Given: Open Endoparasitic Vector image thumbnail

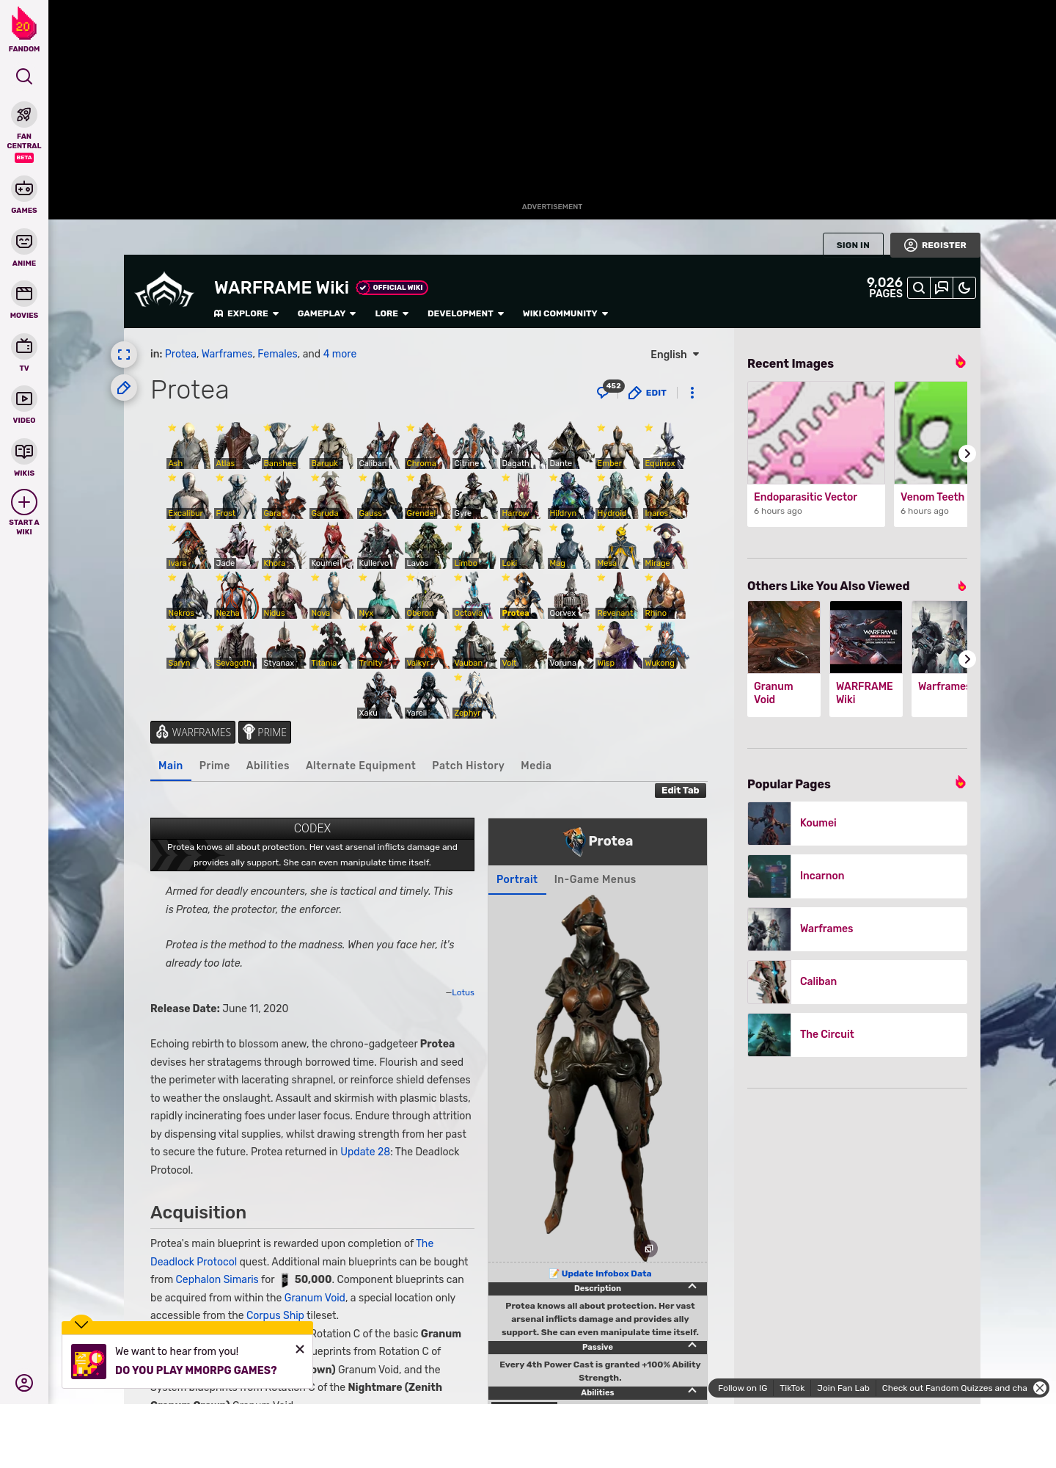Looking at the screenshot, I should pyautogui.click(x=816, y=432).
